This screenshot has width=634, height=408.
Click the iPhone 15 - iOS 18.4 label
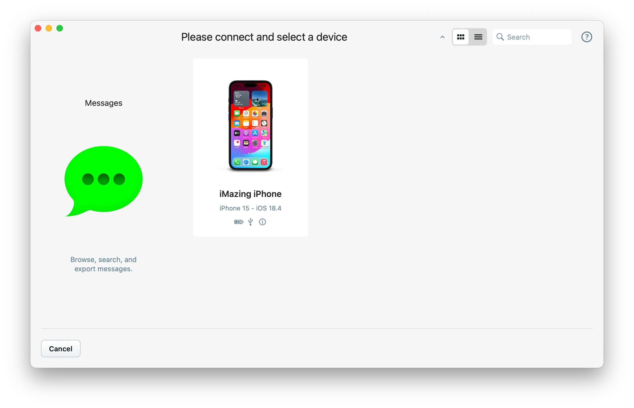click(x=250, y=208)
